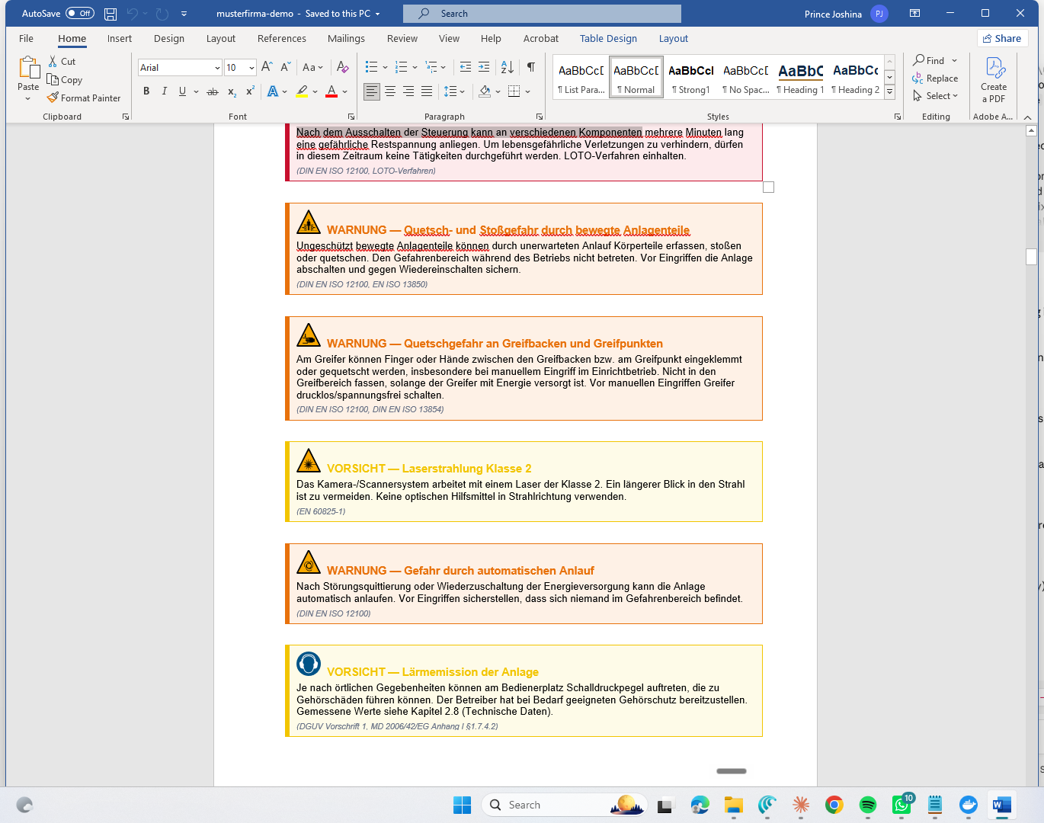The height and width of the screenshot is (823, 1044).
Task: Open the Table Design tab
Action: [x=608, y=38]
